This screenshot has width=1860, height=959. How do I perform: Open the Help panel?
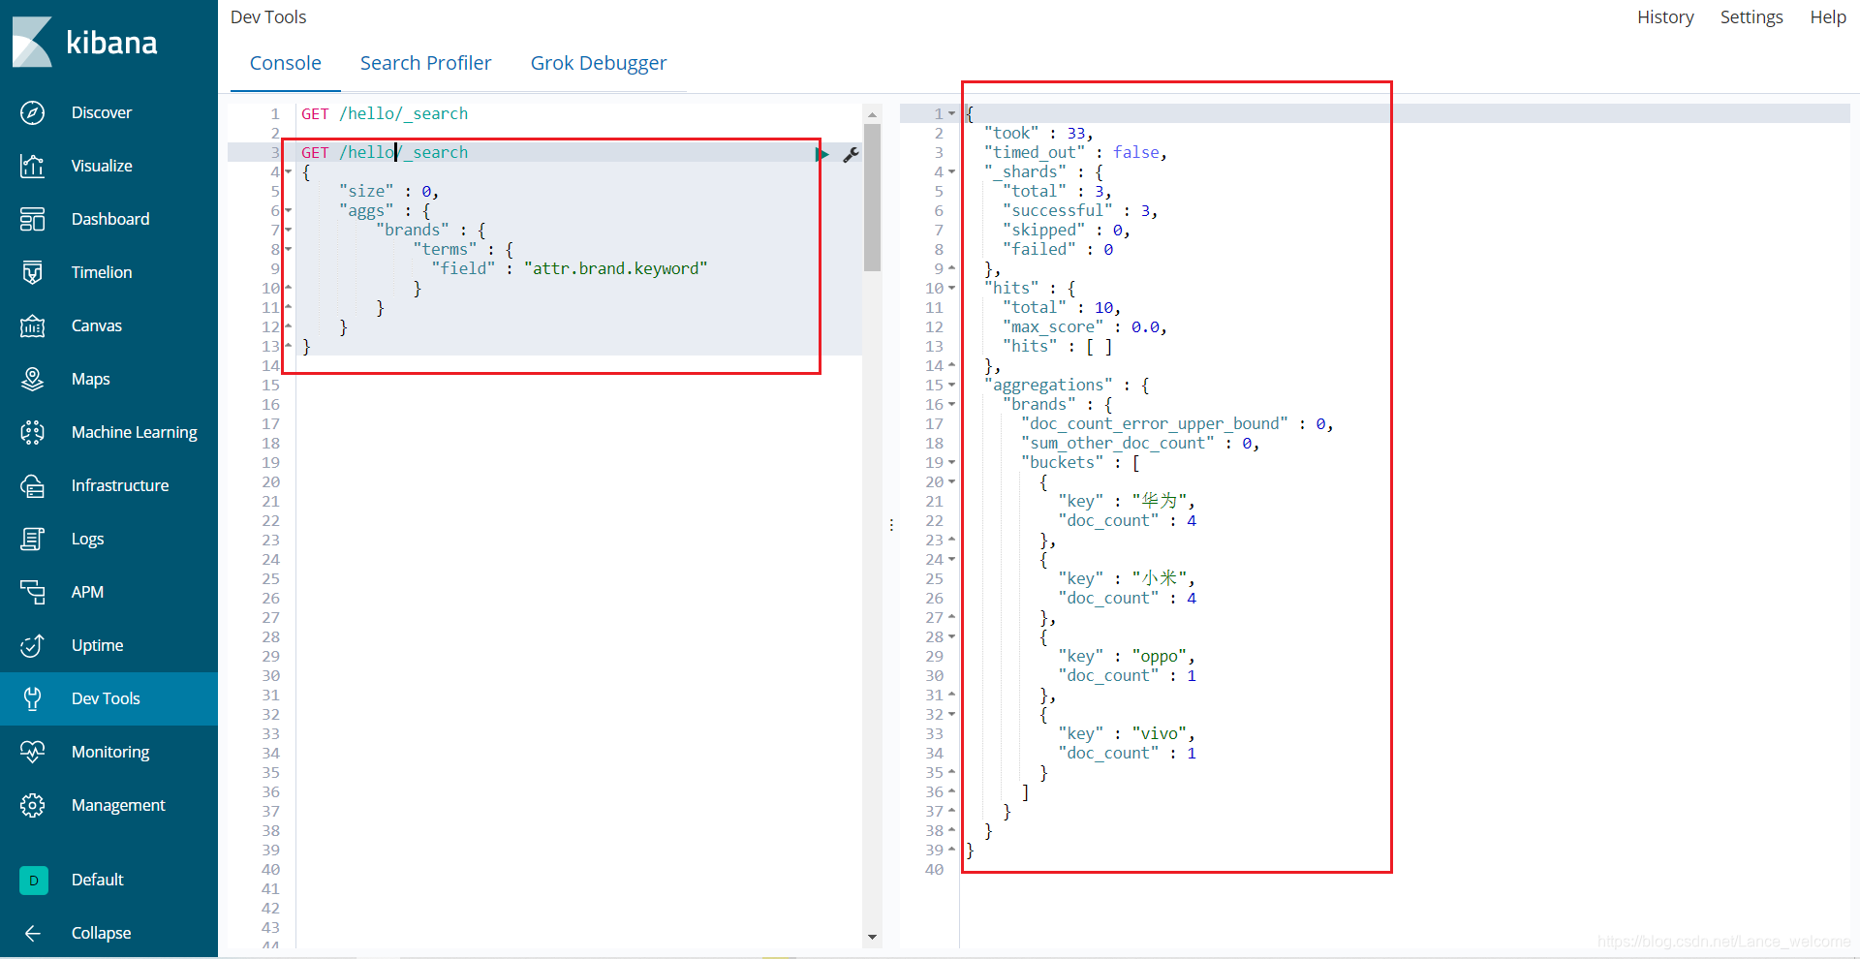coord(1828,17)
